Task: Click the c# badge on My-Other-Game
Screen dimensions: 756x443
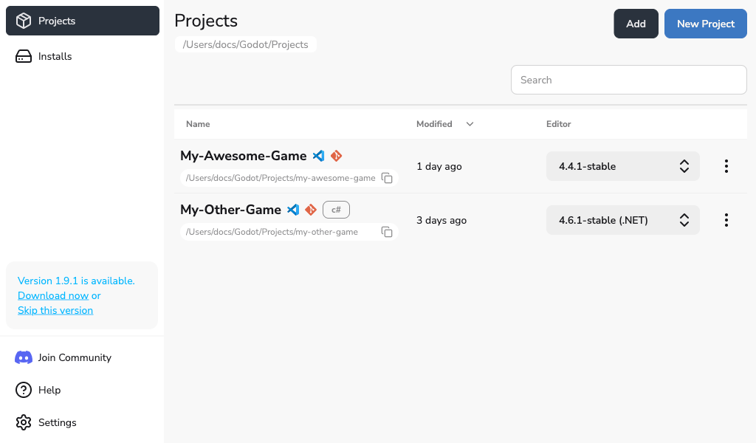Action: 336,210
